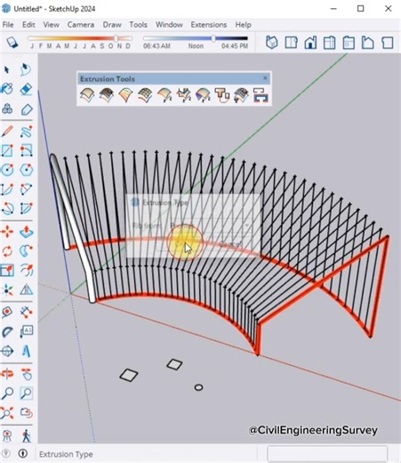The height and width of the screenshot is (463, 401).
Task: Pick the Circle tool
Action: click(7, 170)
